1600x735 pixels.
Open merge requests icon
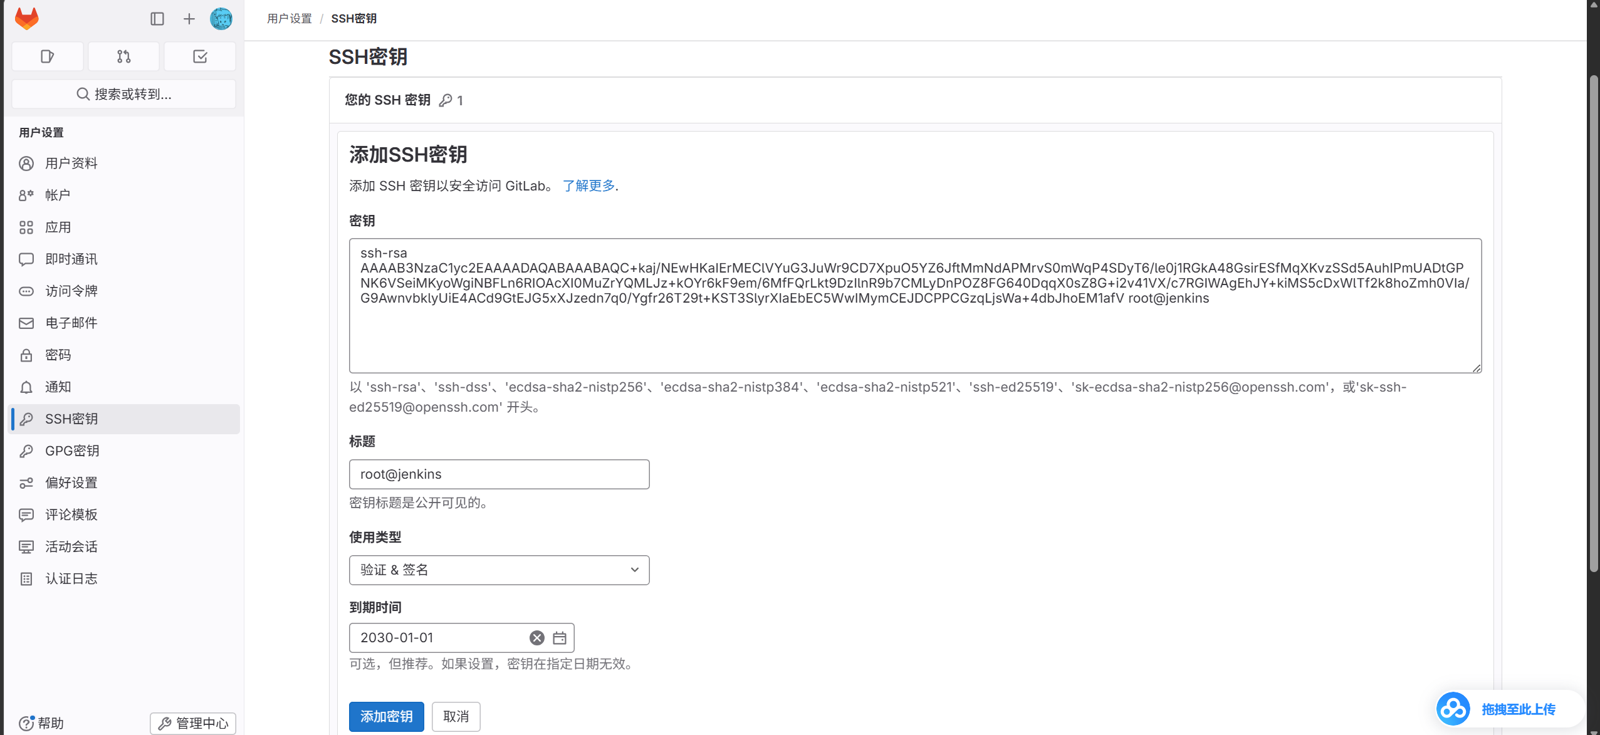click(124, 57)
